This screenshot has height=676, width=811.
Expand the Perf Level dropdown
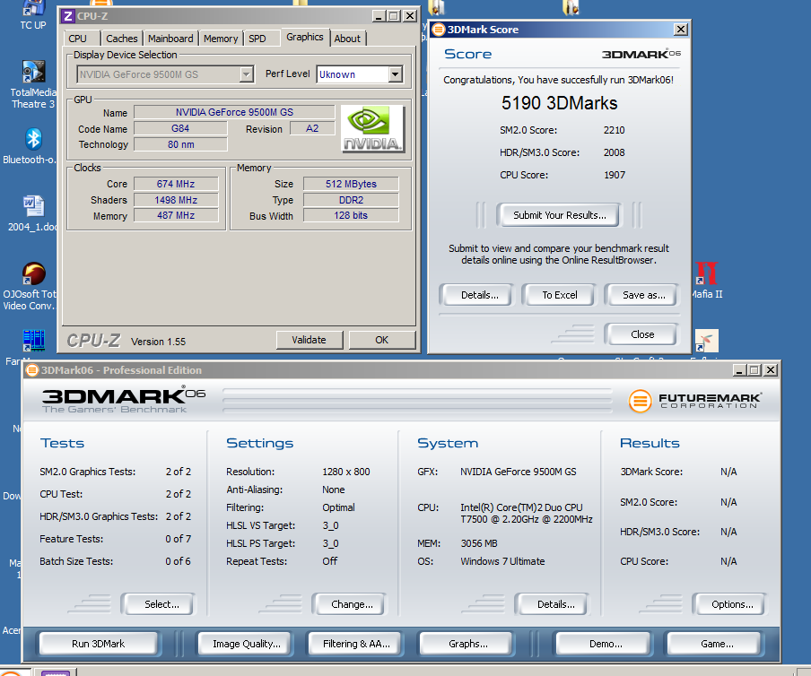coord(395,74)
